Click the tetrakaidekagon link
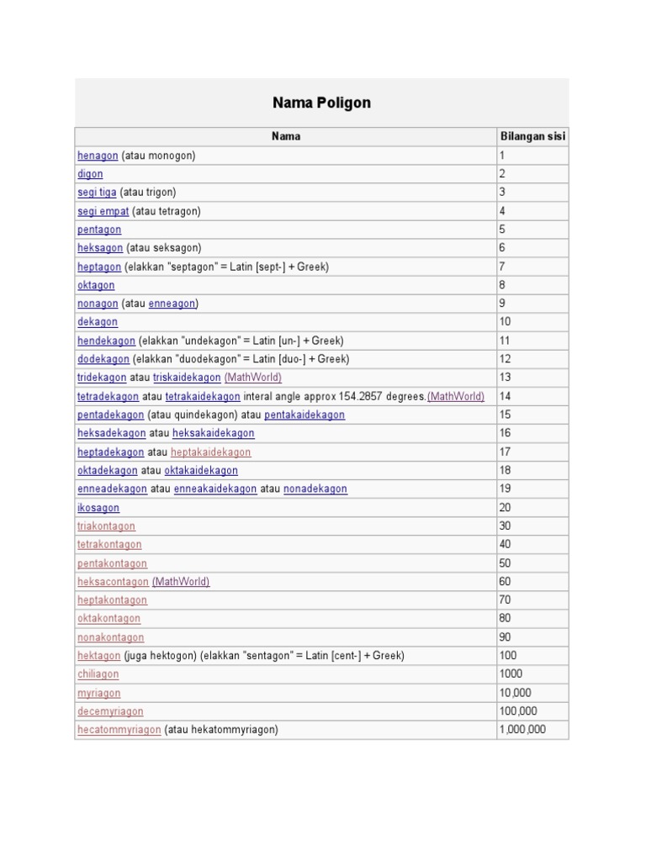Viewport: 646px width, 861px height. pos(203,396)
